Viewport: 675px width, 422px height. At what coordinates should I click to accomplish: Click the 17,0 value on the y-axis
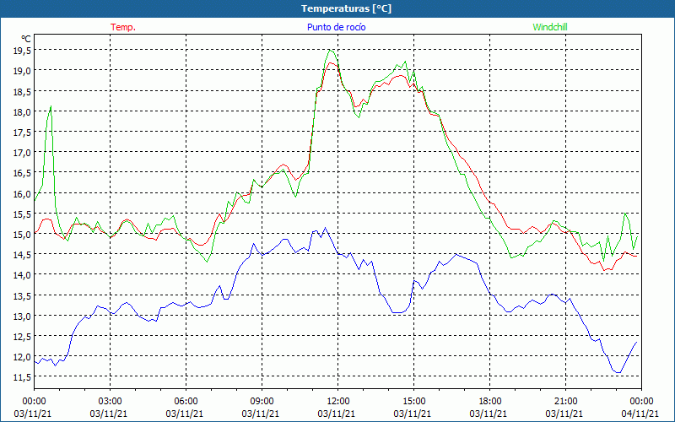click(22, 153)
